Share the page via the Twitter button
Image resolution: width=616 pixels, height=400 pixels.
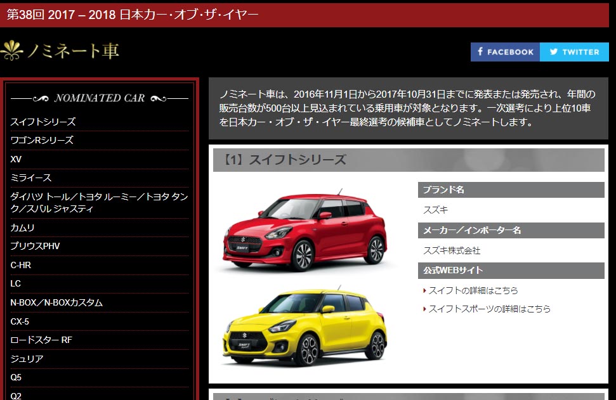click(574, 52)
